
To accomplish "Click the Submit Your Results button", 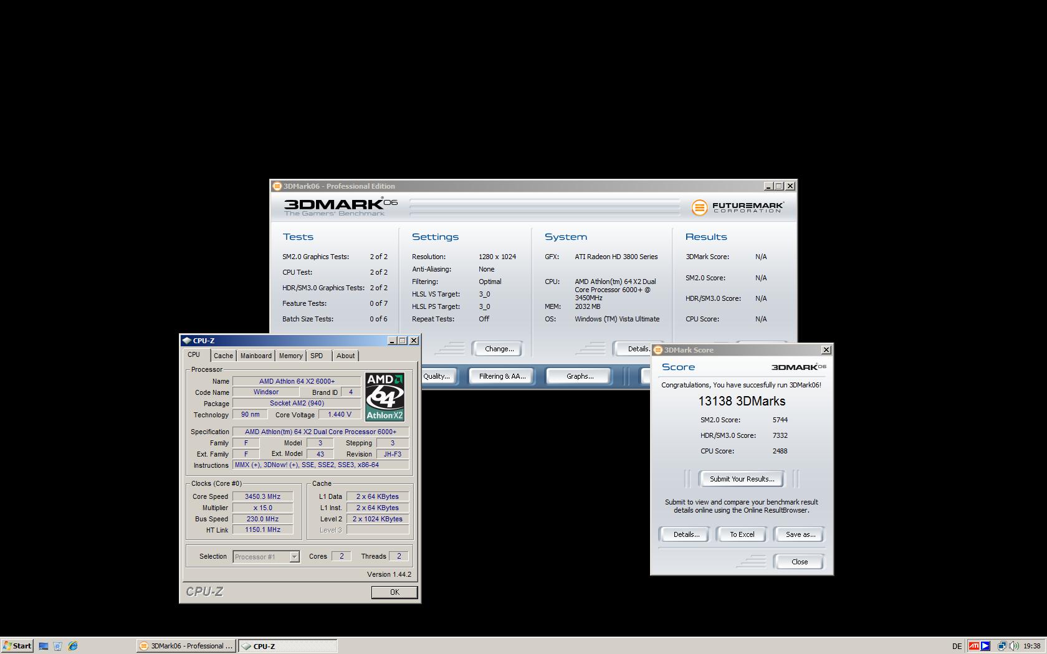I will (742, 479).
